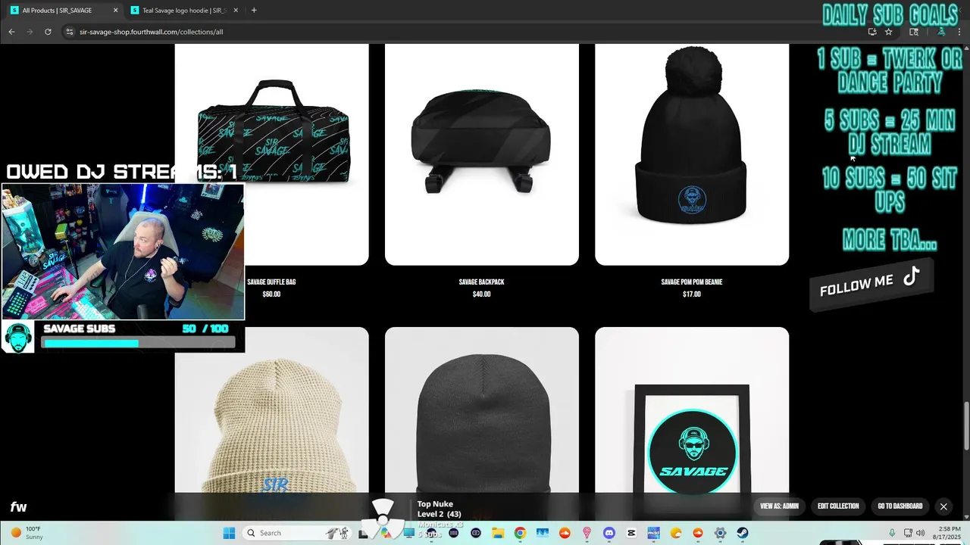Image resolution: width=970 pixels, height=545 pixels.
Task: Bookmark this page with the star icon
Action: 889,32
